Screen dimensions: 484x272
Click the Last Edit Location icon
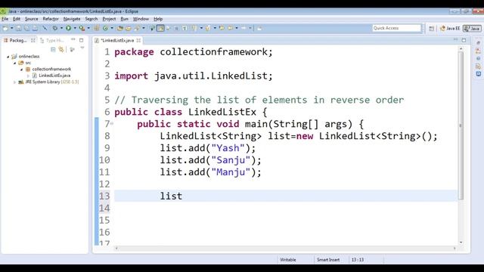coord(222,29)
